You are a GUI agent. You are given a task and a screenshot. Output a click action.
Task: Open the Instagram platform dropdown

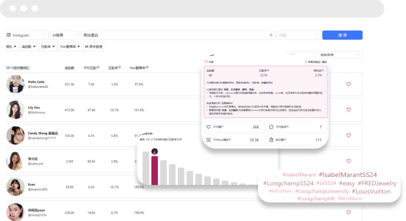(x=27, y=35)
